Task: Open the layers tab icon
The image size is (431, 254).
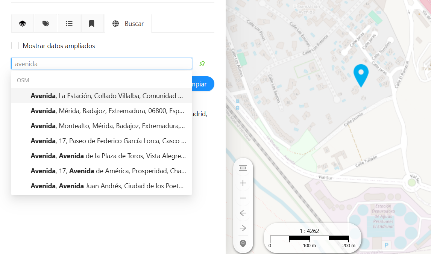Action: [23, 24]
